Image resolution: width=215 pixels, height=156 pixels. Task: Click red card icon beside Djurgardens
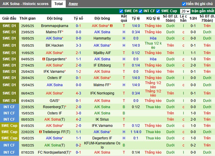click(x=44, y=59)
